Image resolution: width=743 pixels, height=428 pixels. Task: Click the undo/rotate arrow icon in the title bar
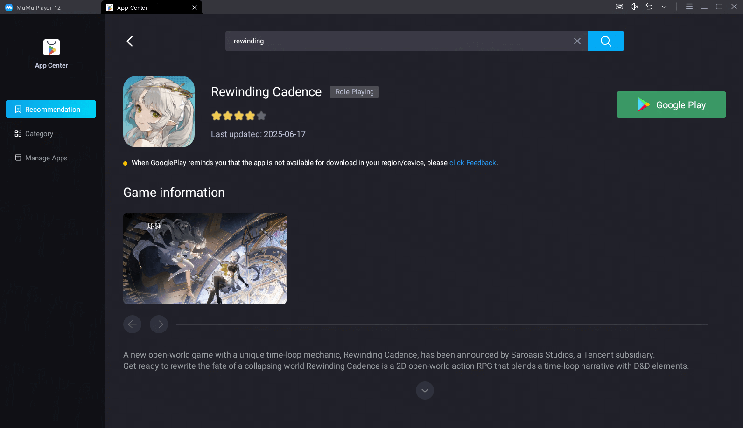[649, 7]
